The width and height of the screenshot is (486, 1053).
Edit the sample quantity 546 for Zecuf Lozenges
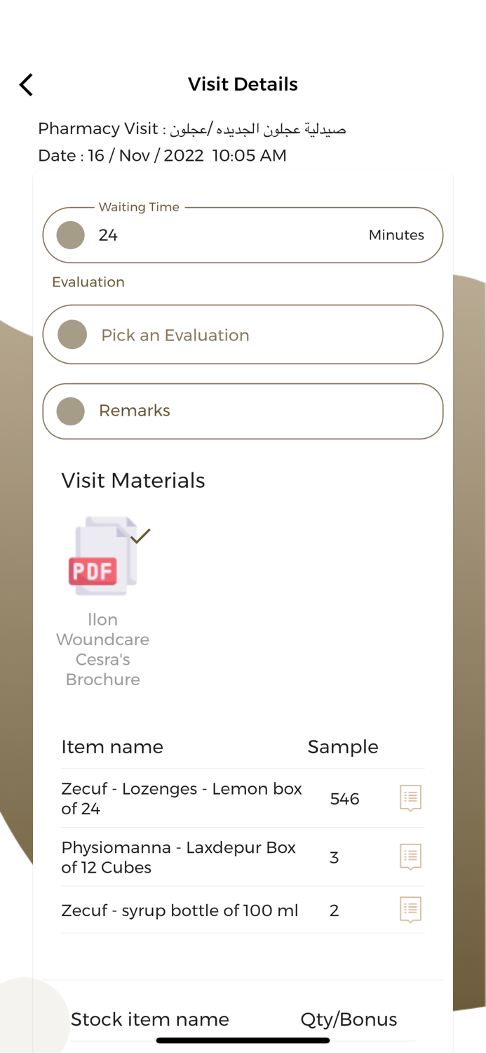344,798
